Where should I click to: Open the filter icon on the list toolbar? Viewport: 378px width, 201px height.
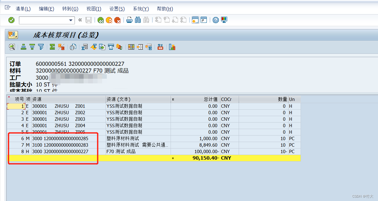[41, 47]
